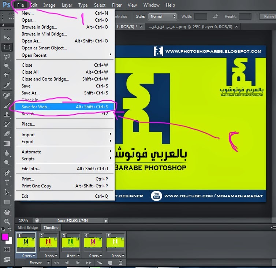The height and width of the screenshot is (268, 276).
Task: Select the Blur tool
Action: [x=7, y=153]
